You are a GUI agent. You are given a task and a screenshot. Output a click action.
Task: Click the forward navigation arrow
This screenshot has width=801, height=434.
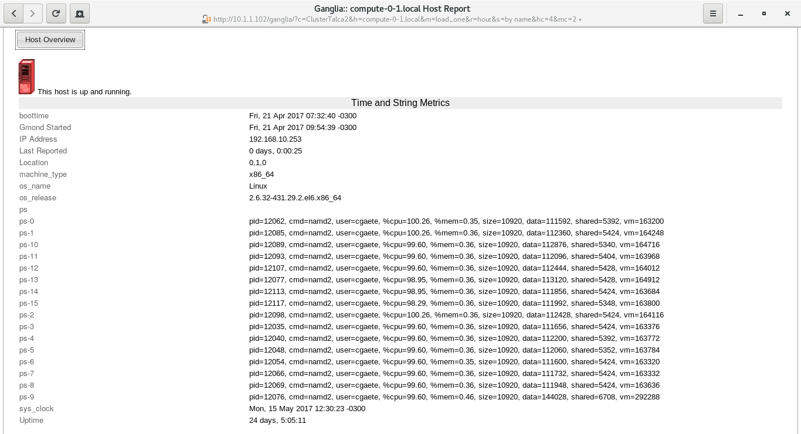point(33,13)
